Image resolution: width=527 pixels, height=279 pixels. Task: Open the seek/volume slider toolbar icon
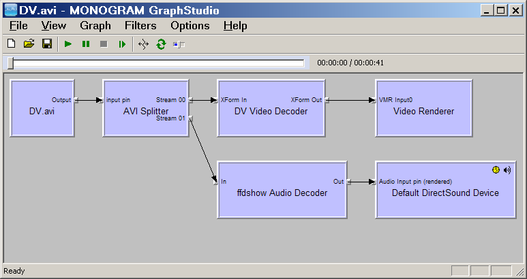pos(179,44)
